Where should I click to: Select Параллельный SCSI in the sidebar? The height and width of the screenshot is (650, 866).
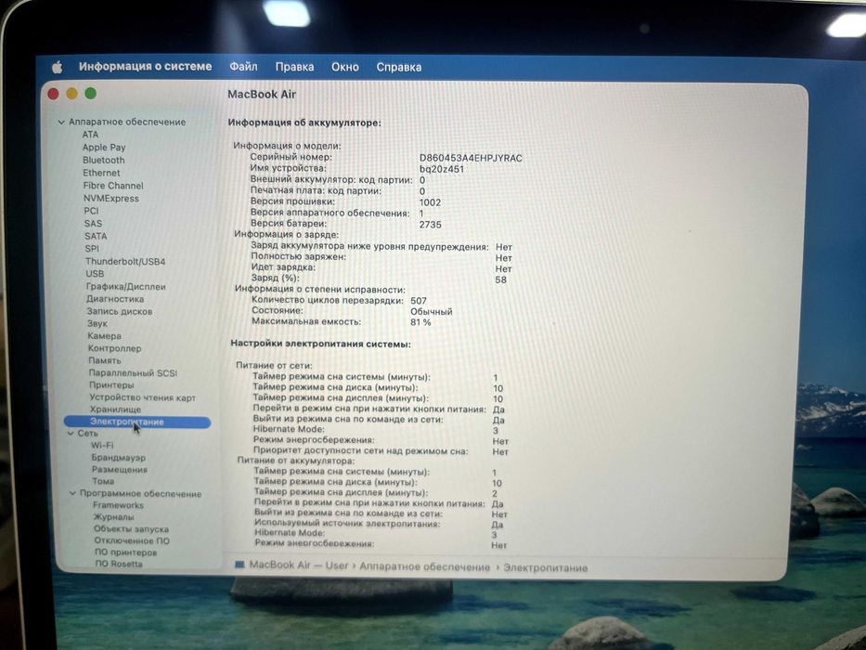click(x=133, y=373)
